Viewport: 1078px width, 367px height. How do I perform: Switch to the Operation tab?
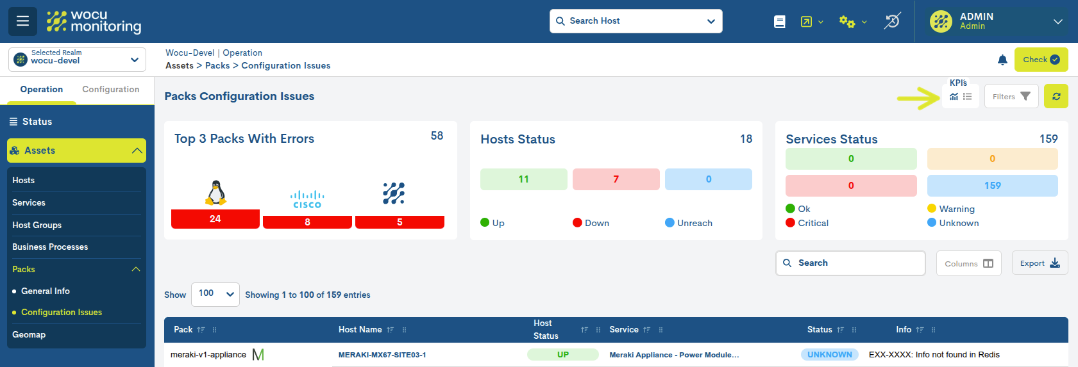click(42, 90)
